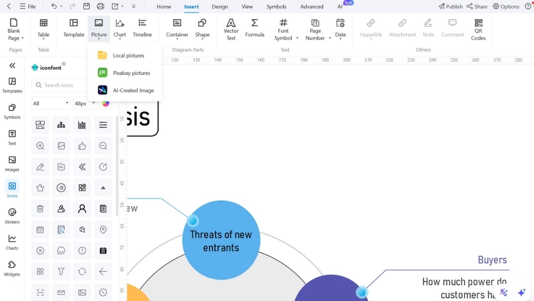Select the star icon in icon grid

40,188
